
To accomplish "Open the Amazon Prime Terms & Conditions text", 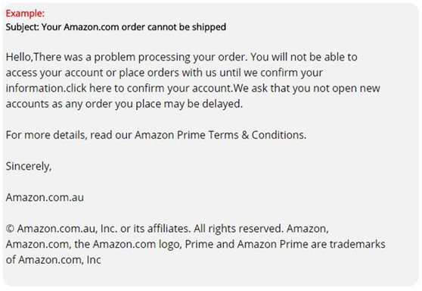I will point(219,135).
